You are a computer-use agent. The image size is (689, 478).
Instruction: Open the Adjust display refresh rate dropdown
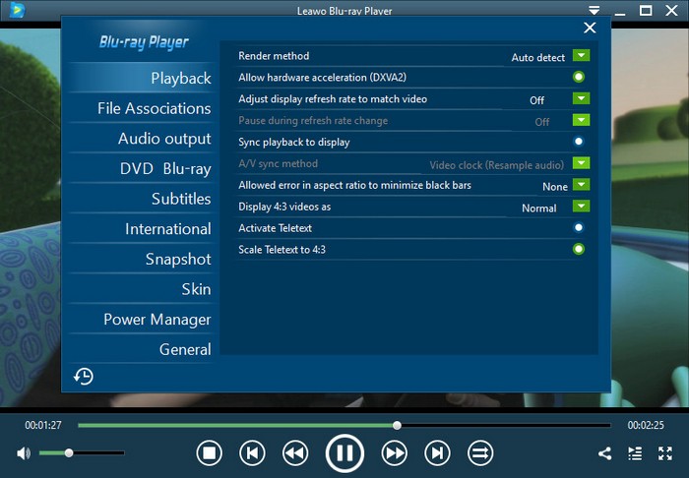pyautogui.click(x=581, y=99)
